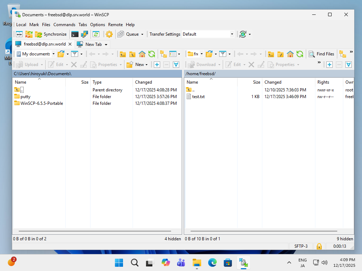Click the Synchronize button
Viewport: 362px width, 271px height.
click(51, 34)
